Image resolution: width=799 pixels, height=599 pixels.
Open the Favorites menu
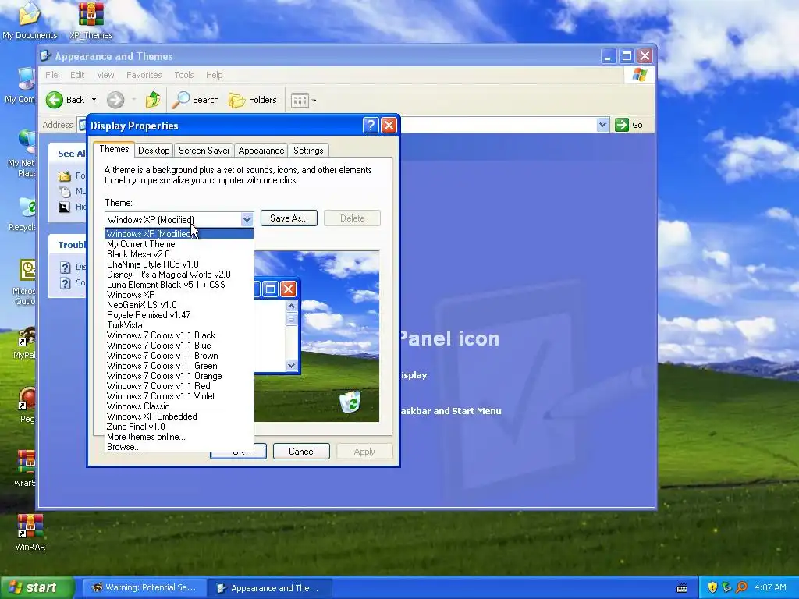[x=144, y=75]
